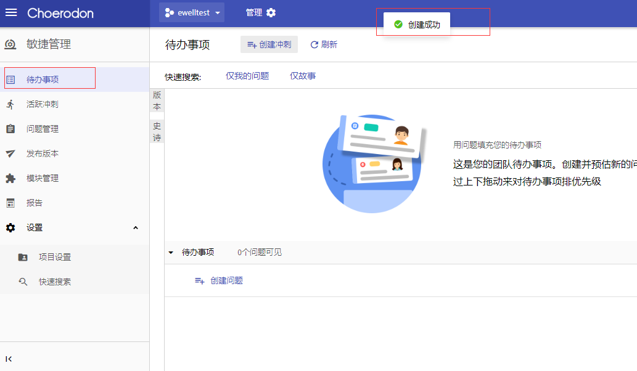Viewport: 637px width, 371px height.
Task: Click the 敏捷管理 dashboard icon
Action: [x=10, y=44]
